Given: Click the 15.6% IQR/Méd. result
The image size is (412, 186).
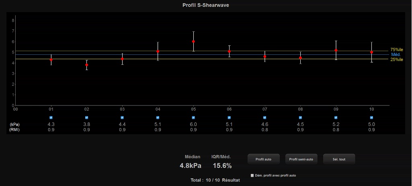Looking at the screenshot, I should [x=222, y=166].
